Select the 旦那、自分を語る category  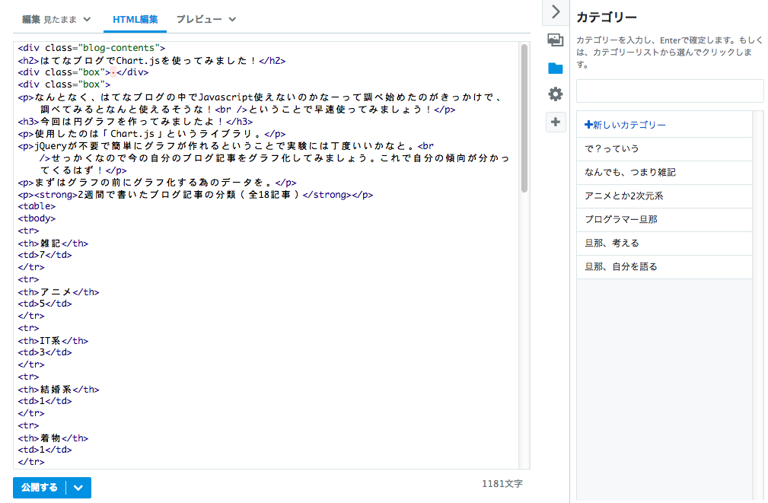pyautogui.click(x=664, y=266)
